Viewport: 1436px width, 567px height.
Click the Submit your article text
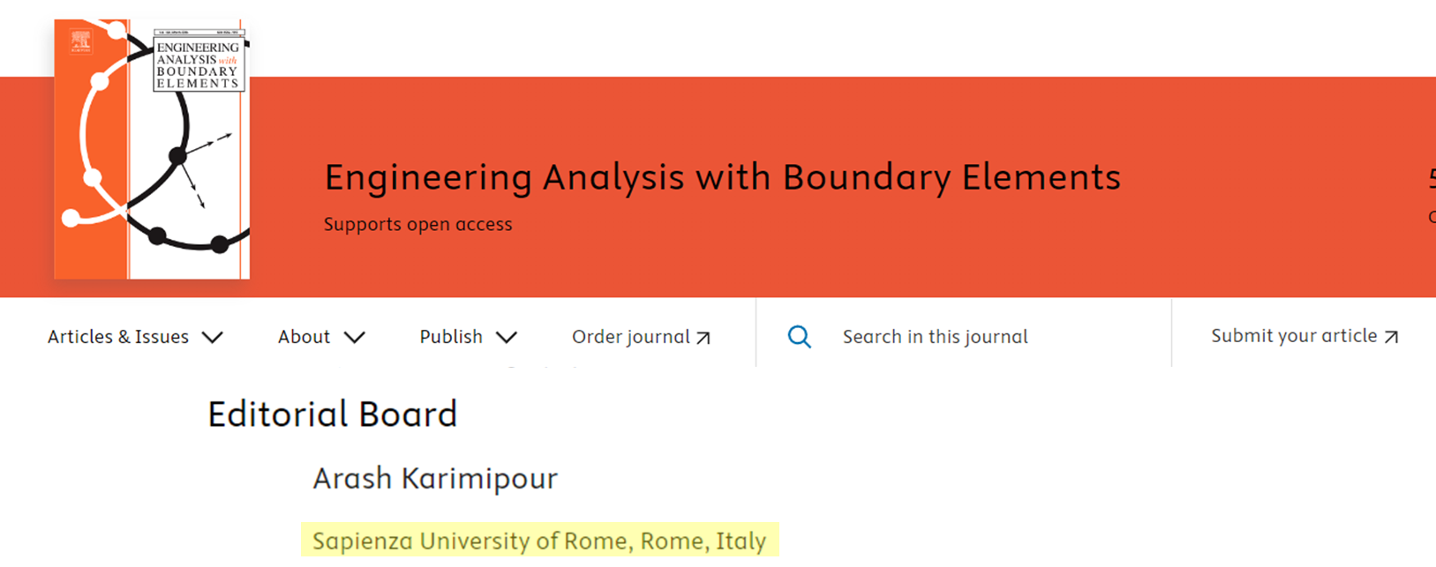1293,336
